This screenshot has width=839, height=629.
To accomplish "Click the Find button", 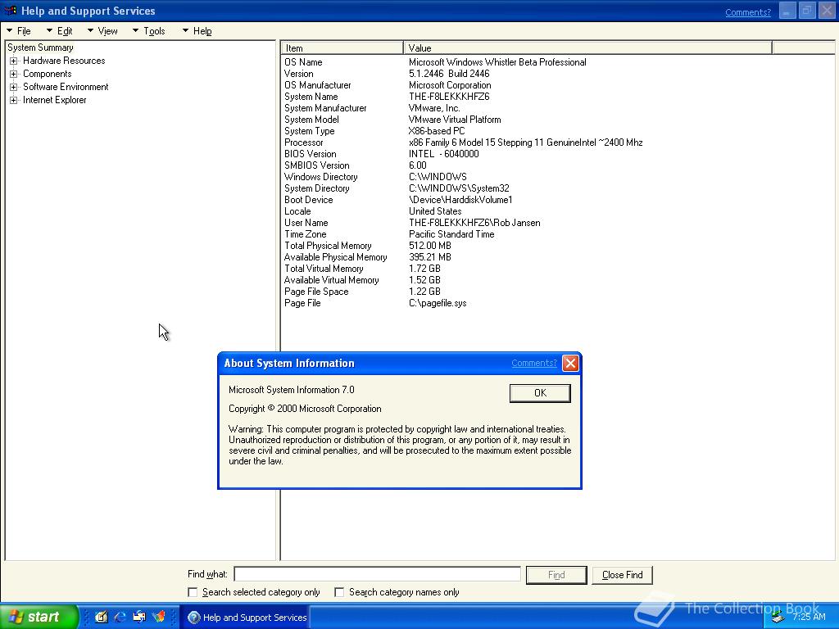I will (556, 575).
